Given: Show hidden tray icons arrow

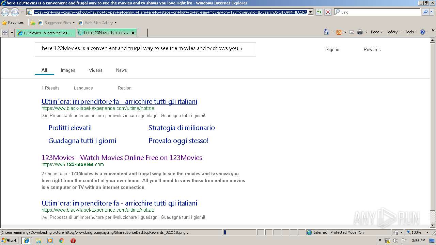Looking at the screenshot, I should pyautogui.click(x=380, y=241).
